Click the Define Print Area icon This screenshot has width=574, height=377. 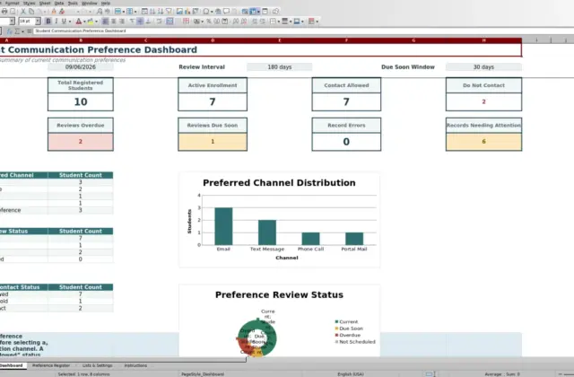(245, 12)
